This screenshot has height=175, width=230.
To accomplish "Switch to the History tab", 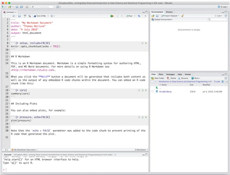I will pos(169,12).
